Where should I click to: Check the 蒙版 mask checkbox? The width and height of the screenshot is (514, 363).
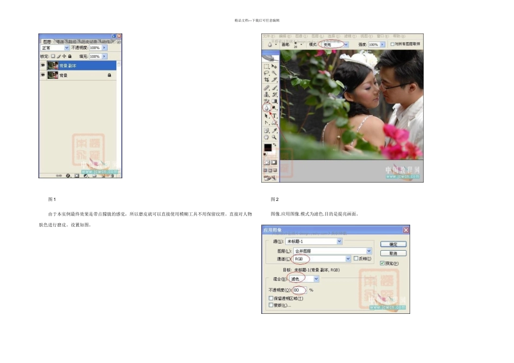(x=271, y=305)
